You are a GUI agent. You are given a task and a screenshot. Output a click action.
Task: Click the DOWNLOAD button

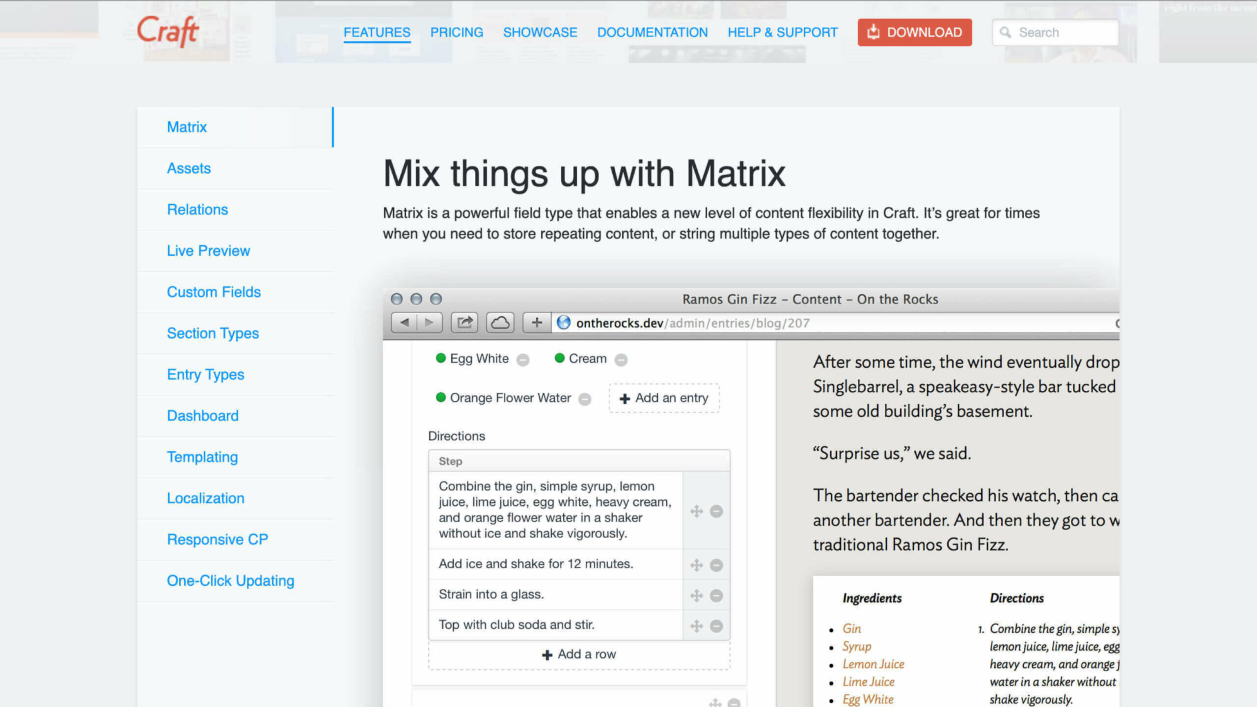click(x=915, y=32)
